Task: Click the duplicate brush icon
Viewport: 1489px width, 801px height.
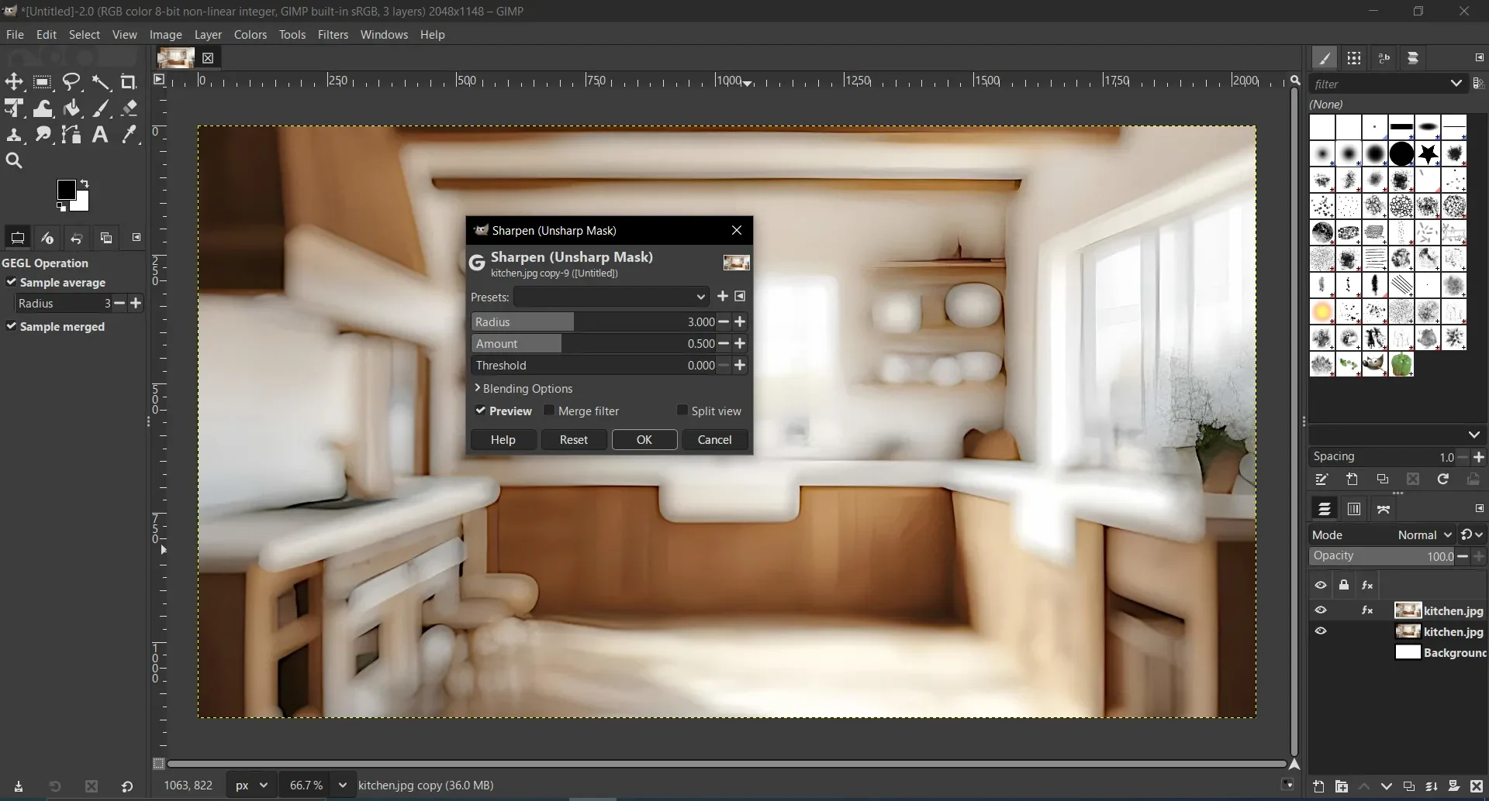Action: (1383, 480)
